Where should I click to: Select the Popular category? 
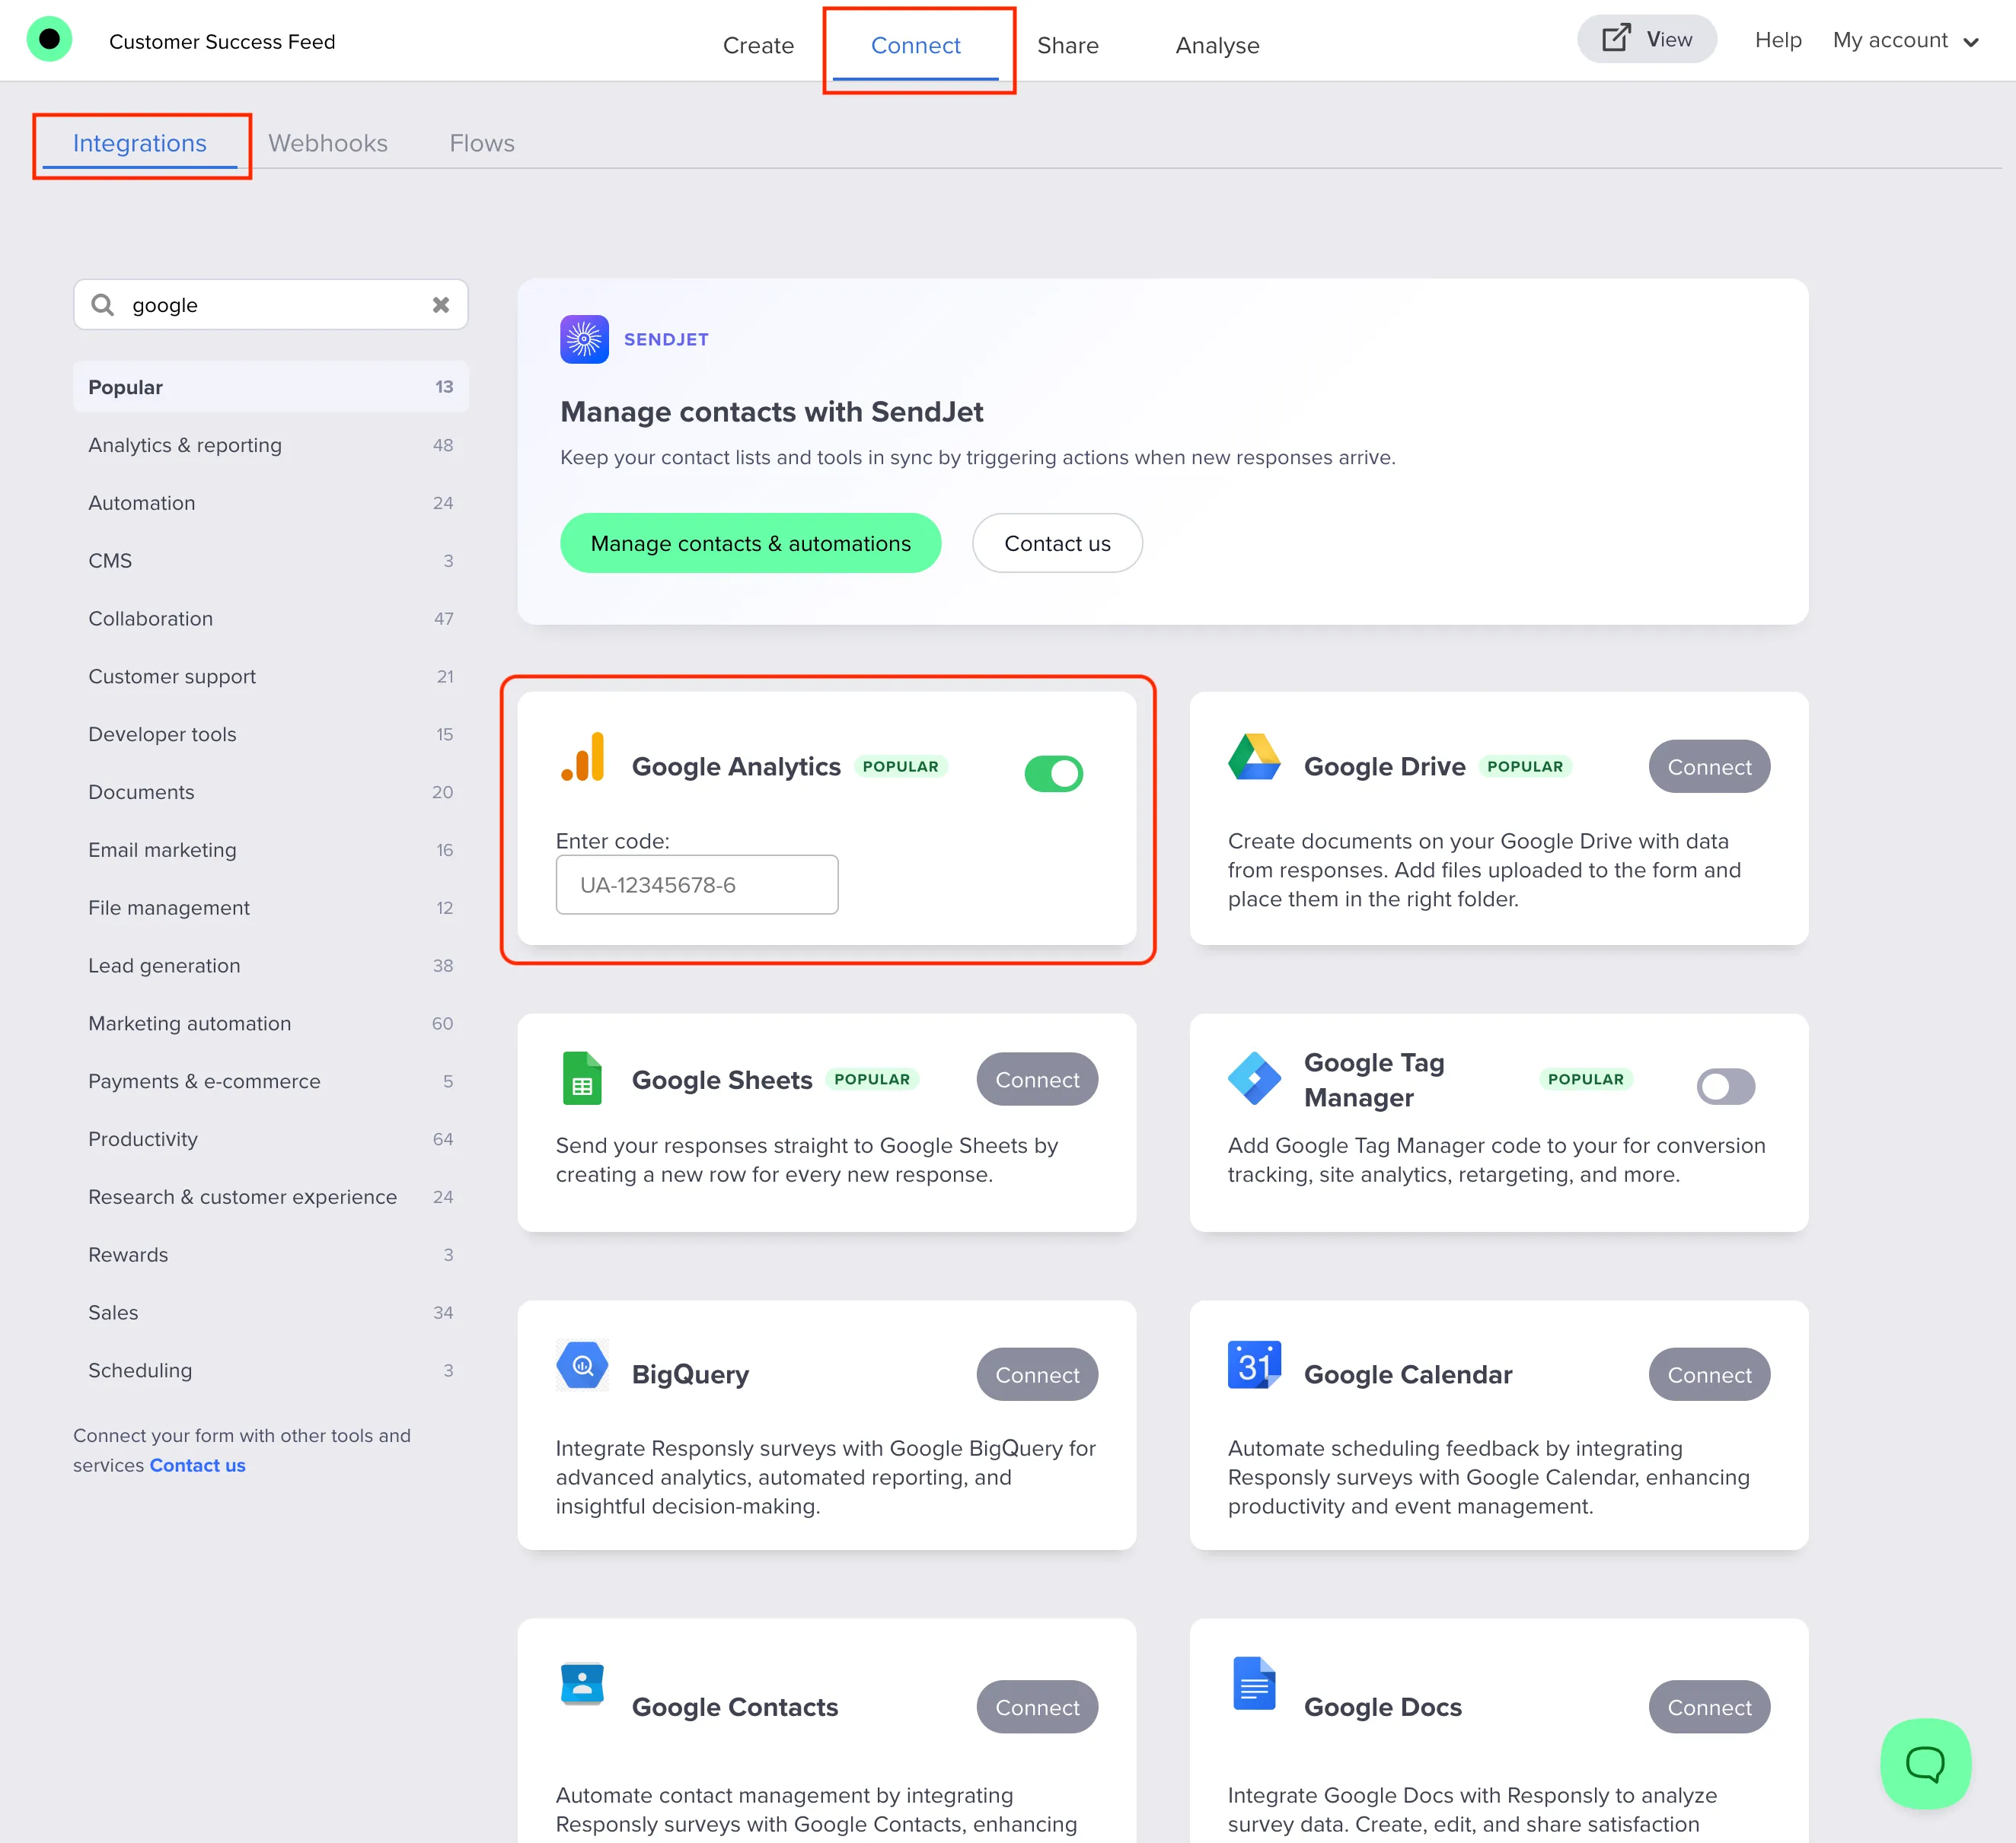pos(271,387)
